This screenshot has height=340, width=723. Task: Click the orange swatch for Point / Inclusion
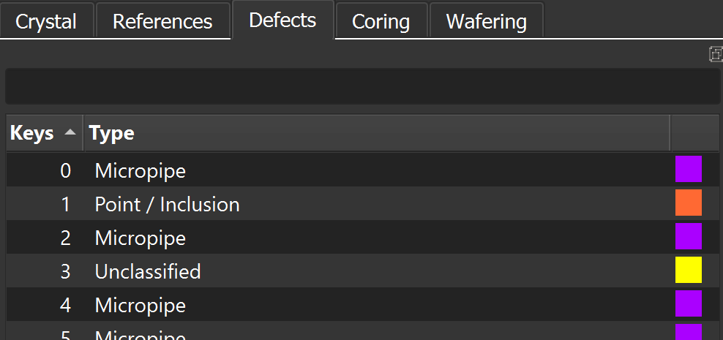click(x=689, y=203)
